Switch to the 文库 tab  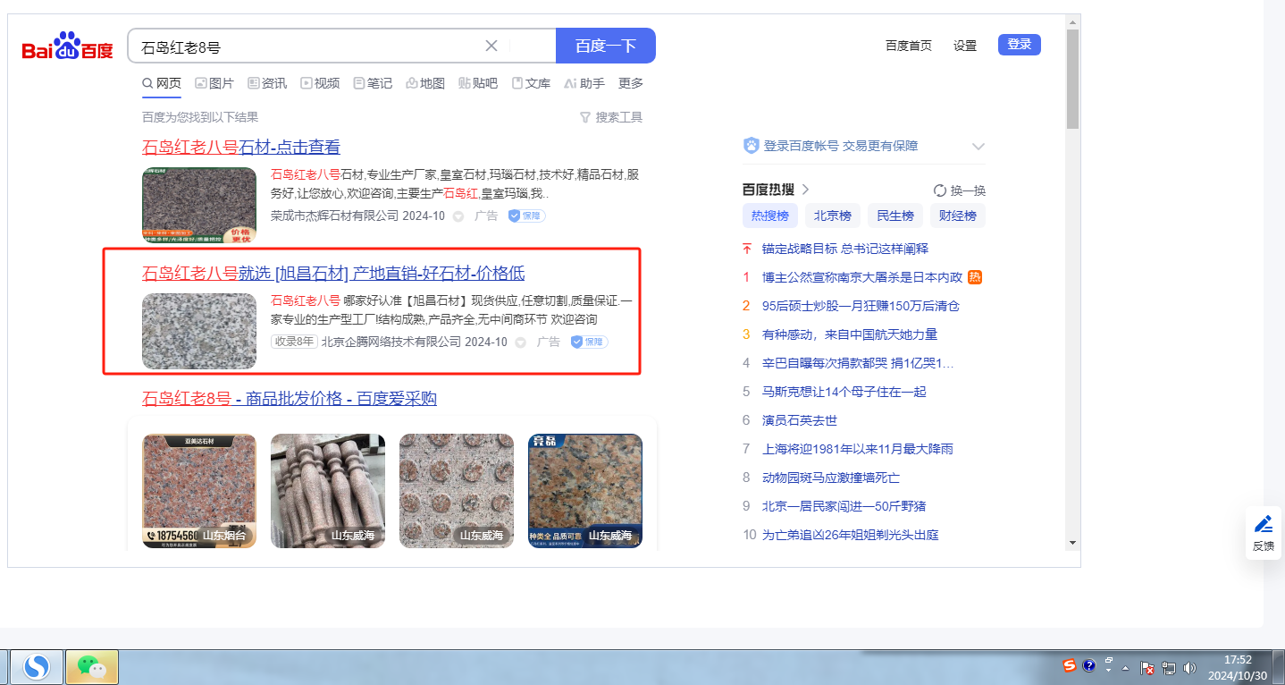click(531, 83)
